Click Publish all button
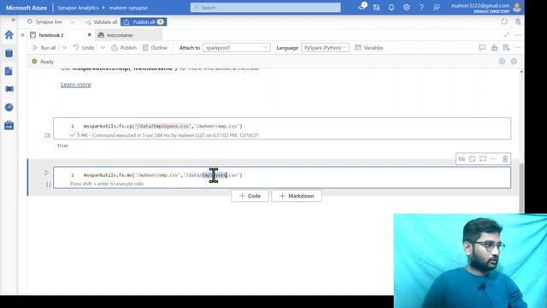This screenshot has height=308, width=547. pos(144,22)
